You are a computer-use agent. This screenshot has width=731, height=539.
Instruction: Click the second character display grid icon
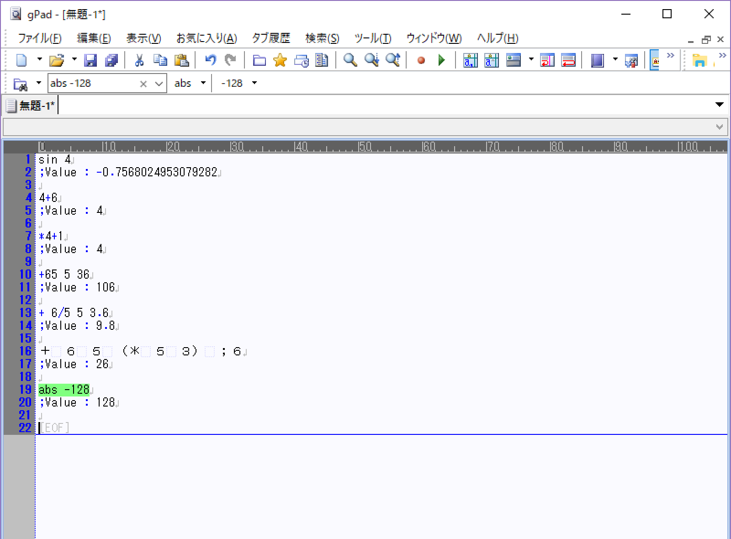tap(492, 60)
